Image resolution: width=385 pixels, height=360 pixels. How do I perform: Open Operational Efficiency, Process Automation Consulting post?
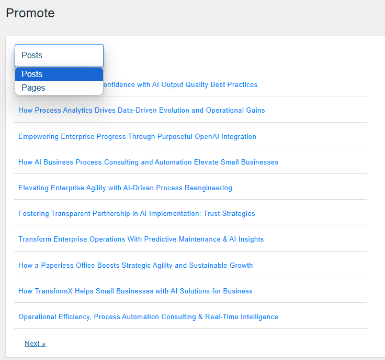[x=149, y=317]
